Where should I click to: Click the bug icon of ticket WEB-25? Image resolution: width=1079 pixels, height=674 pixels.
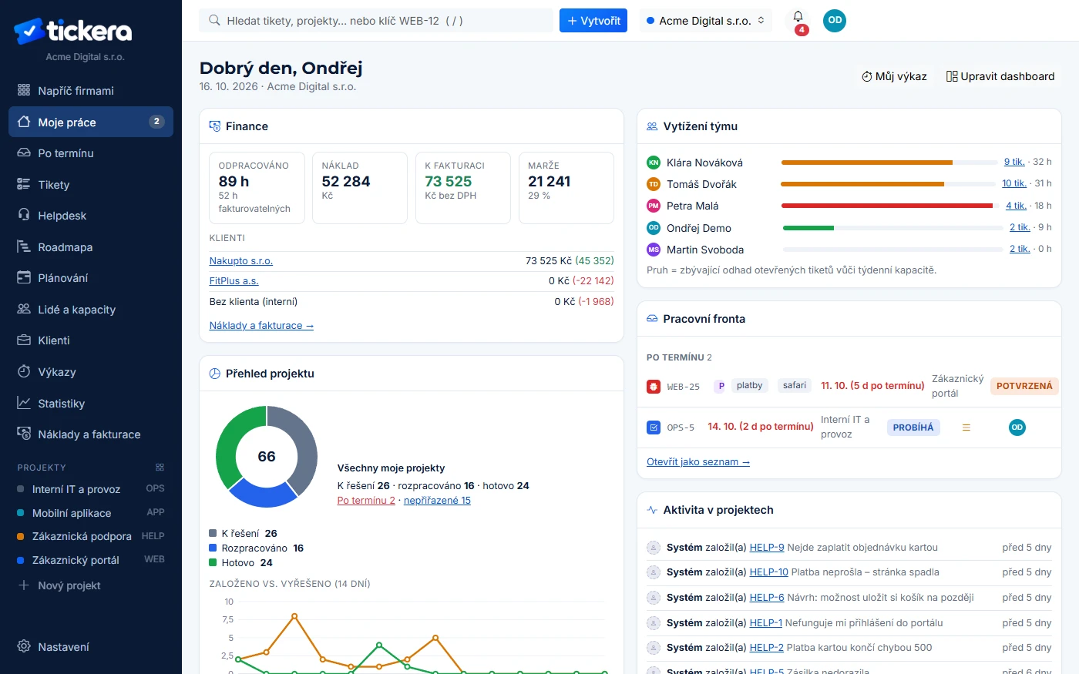click(654, 386)
